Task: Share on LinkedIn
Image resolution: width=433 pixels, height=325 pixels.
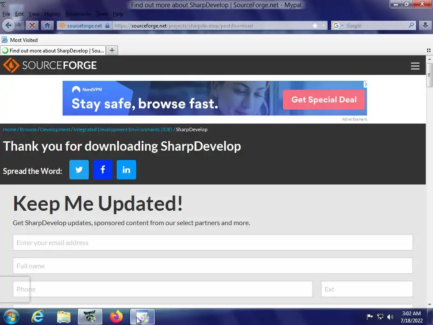Action: (x=126, y=170)
